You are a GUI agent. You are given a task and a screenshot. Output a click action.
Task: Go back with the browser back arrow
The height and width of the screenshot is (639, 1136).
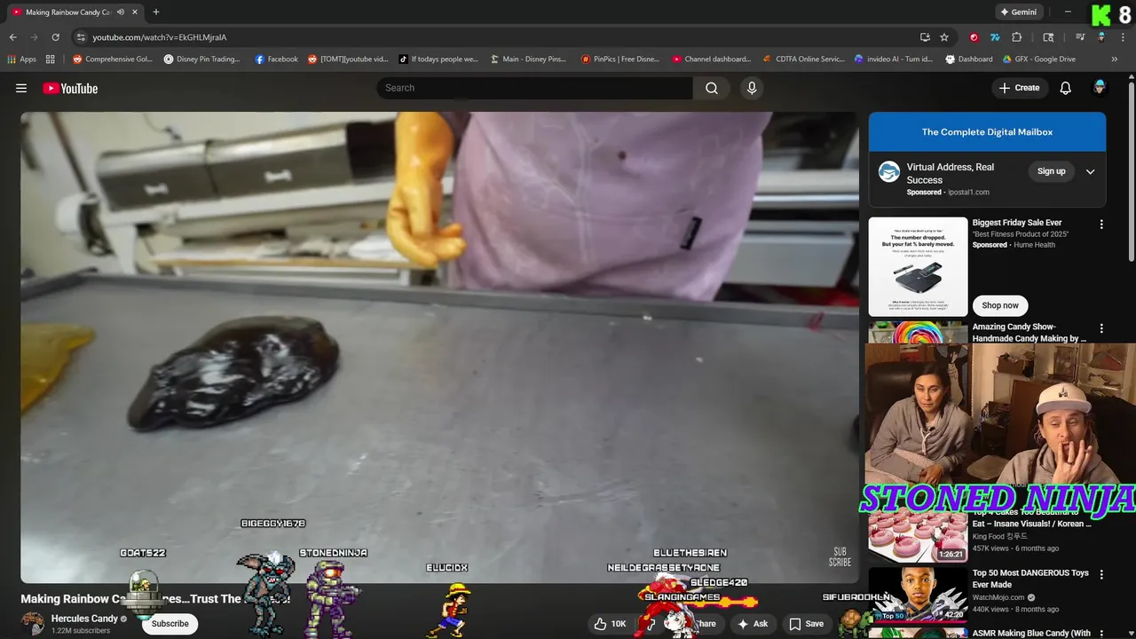pyautogui.click(x=12, y=37)
